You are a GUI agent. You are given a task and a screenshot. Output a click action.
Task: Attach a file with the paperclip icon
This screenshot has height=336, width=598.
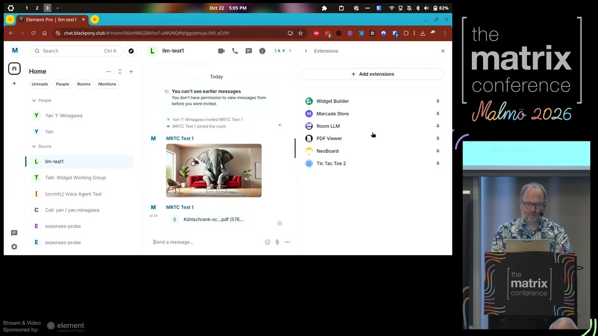pos(277,242)
